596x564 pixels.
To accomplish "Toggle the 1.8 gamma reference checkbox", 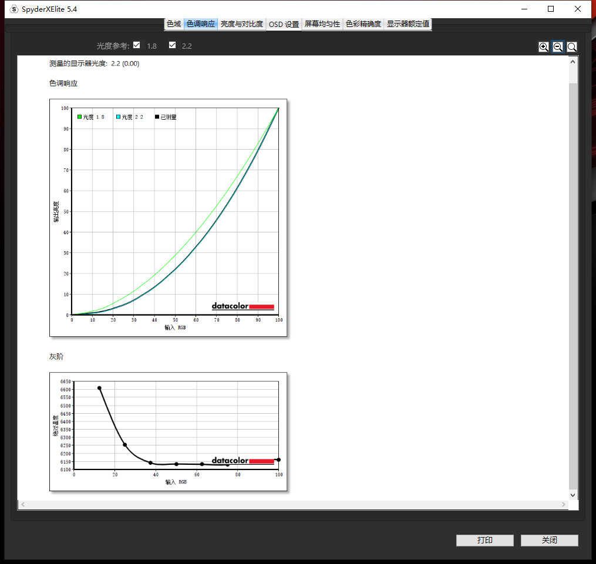I will point(137,45).
